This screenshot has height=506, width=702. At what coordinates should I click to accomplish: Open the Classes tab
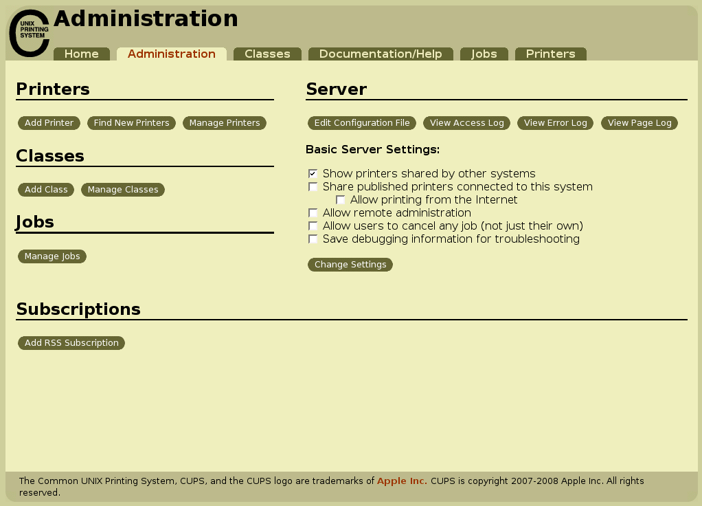267,54
